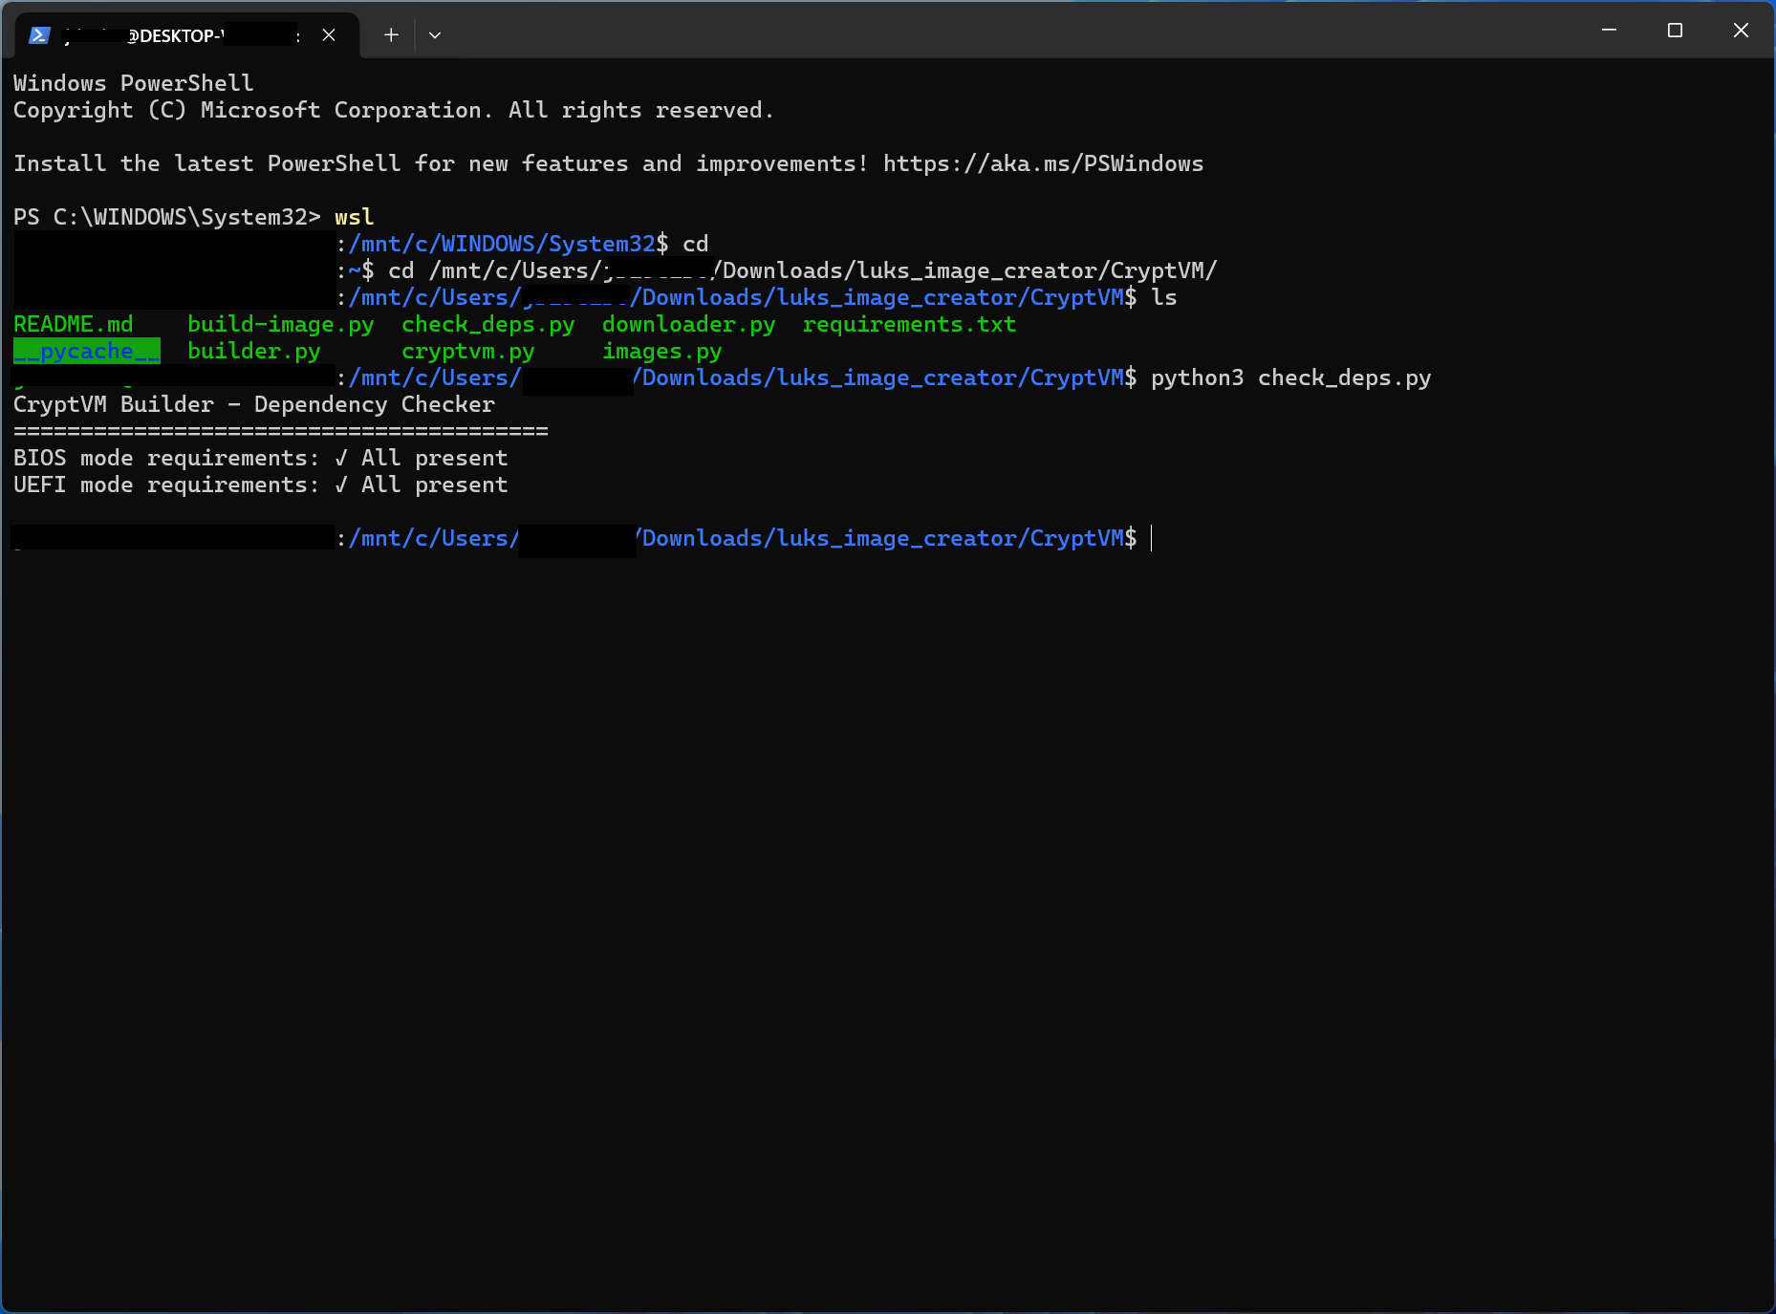Click the PowerShell icon in the tab
This screenshot has height=1314, width=1776.
click(x=39, y=35)
